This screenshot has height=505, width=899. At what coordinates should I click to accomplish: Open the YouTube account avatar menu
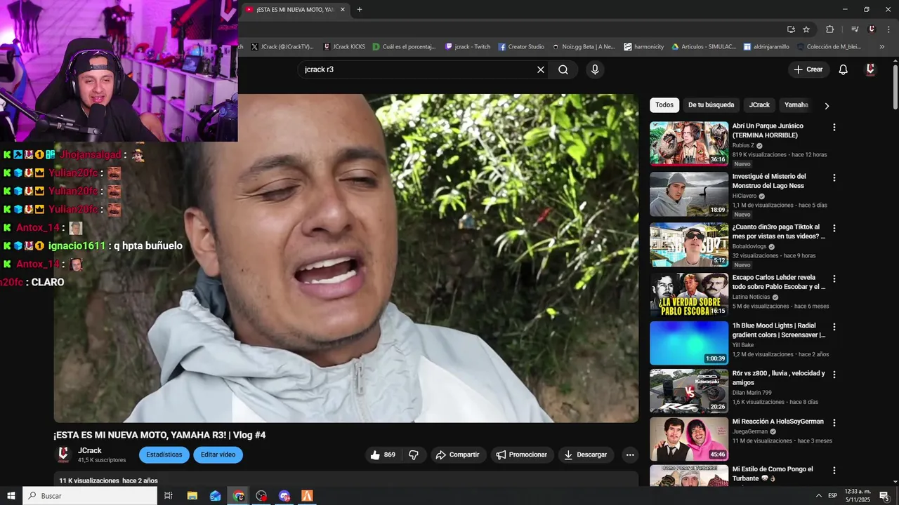[870, 69]
